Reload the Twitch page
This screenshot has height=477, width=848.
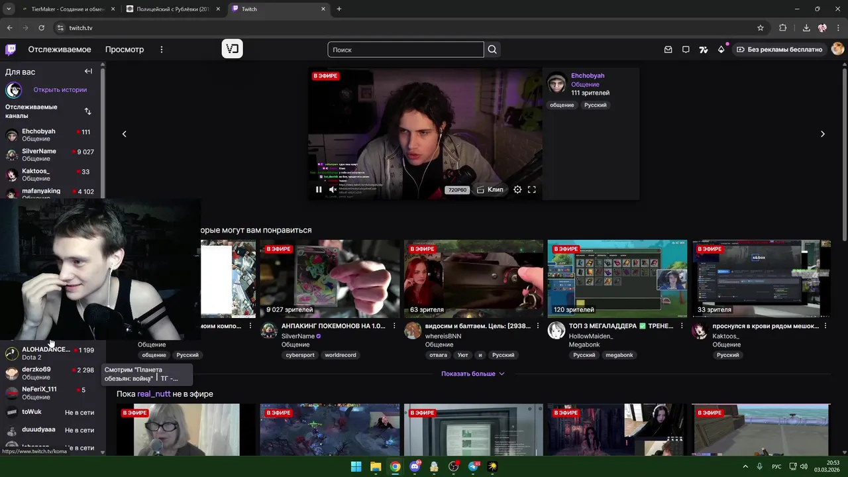click(x=41, y=28)
